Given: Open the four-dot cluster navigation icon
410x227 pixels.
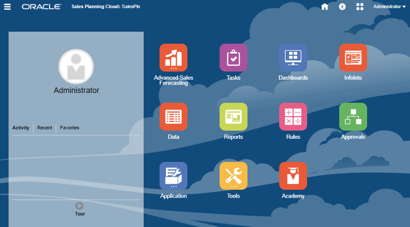Looking at the screenshot, I should click(x=360, y=6).
